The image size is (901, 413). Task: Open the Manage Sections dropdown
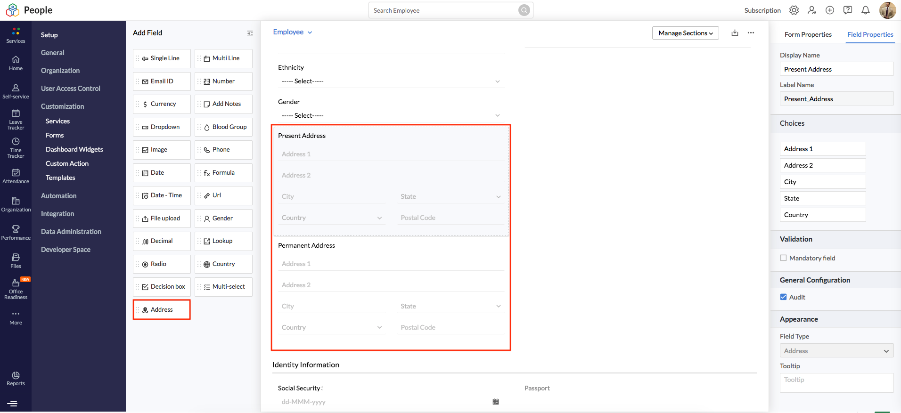click(x=685, y=33)
